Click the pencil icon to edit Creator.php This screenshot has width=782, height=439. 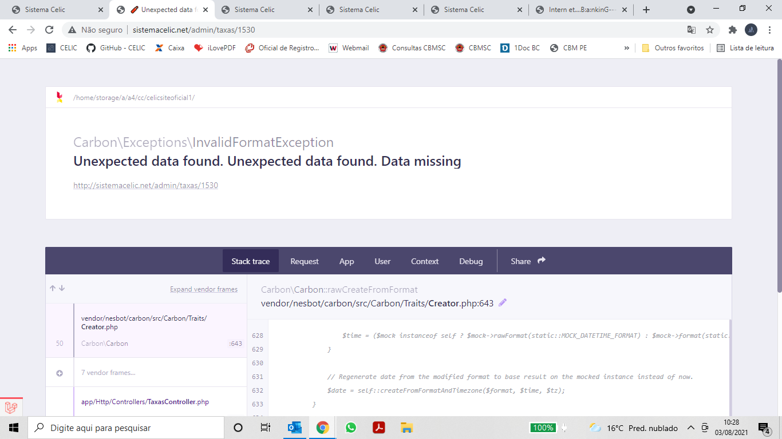point(502,304)
